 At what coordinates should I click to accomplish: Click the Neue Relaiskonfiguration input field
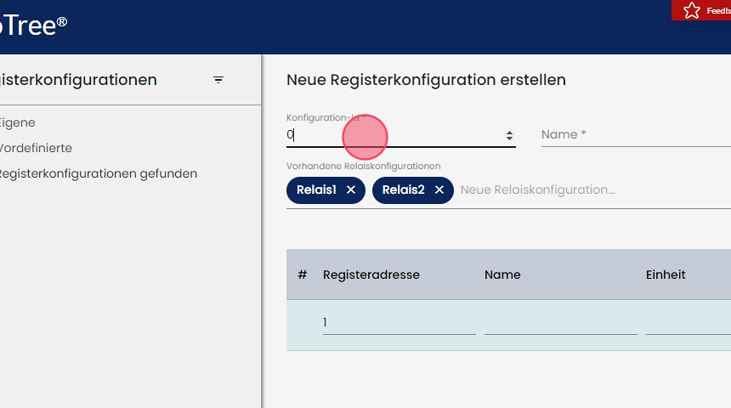[586, 190]
